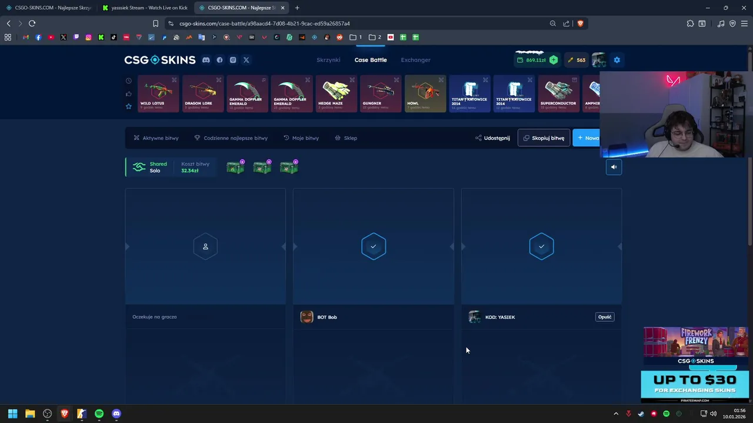The image size is (753, 423).
Task: Open the browser extensions puzzle icon
Action: (690, 23)
